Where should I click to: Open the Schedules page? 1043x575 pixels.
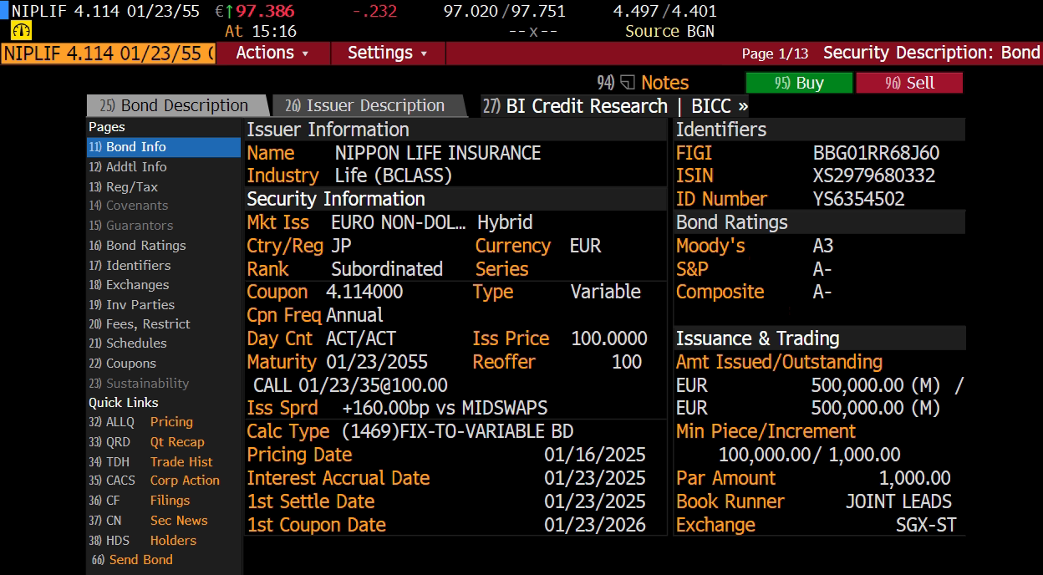[x=127, y=343]
